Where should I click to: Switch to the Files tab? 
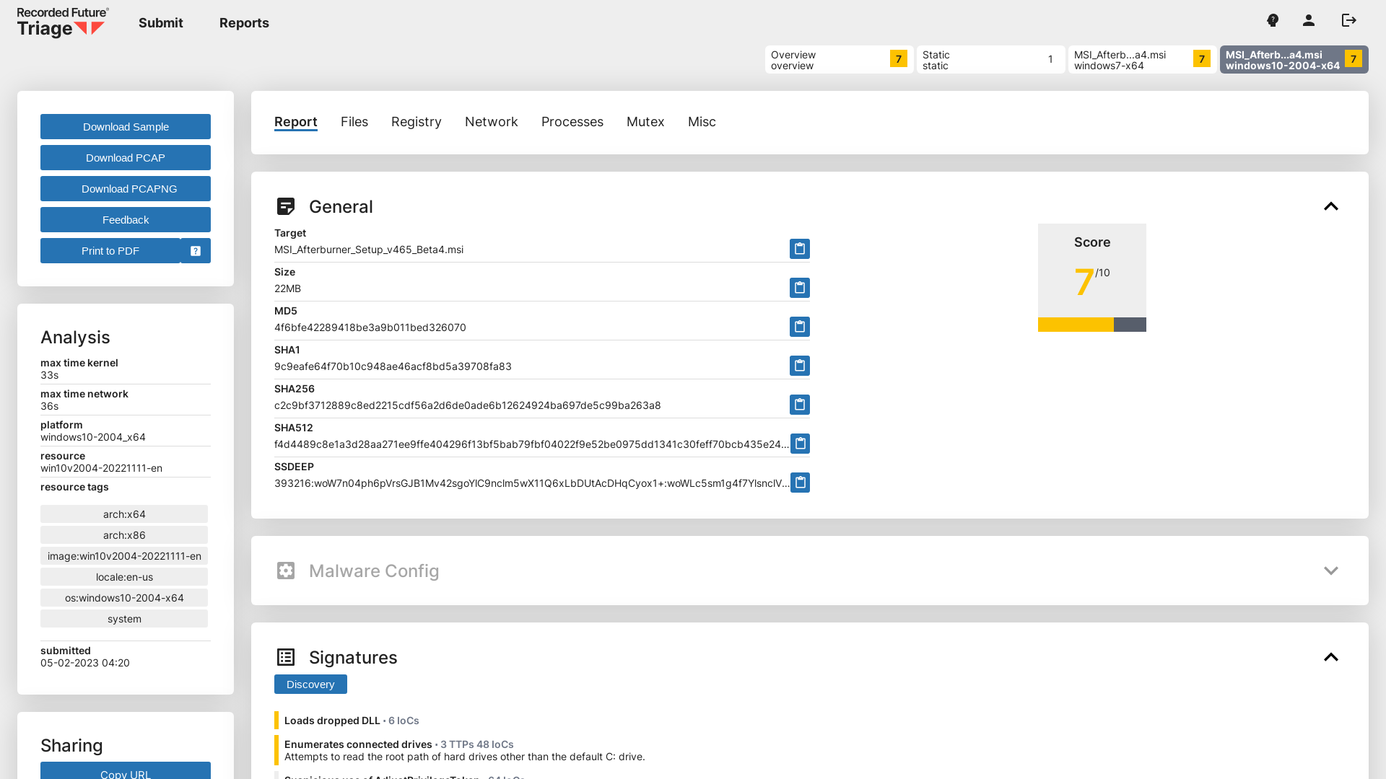354,122
